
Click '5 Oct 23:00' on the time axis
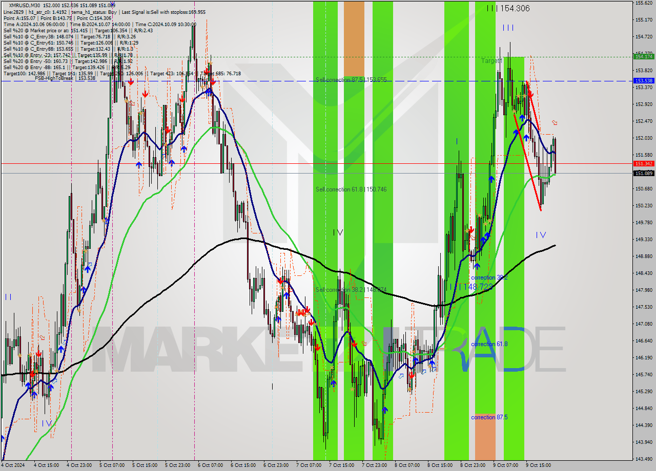pos(177,465)
